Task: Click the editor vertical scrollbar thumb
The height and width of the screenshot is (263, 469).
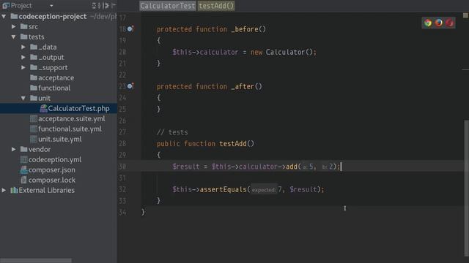Action: 466,188
